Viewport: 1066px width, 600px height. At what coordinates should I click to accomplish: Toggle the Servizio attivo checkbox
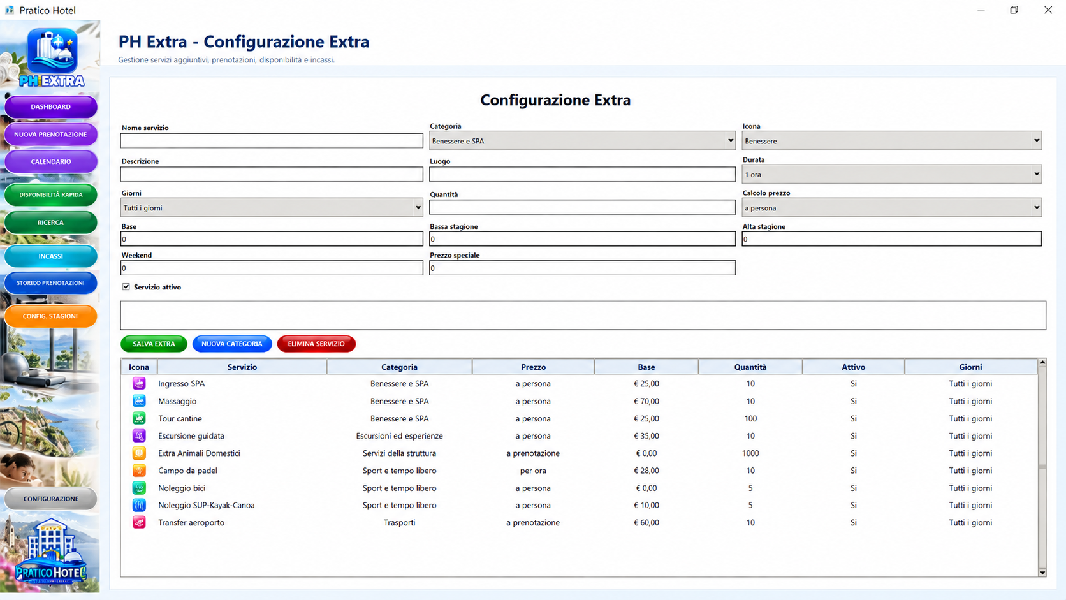(126, 287)
